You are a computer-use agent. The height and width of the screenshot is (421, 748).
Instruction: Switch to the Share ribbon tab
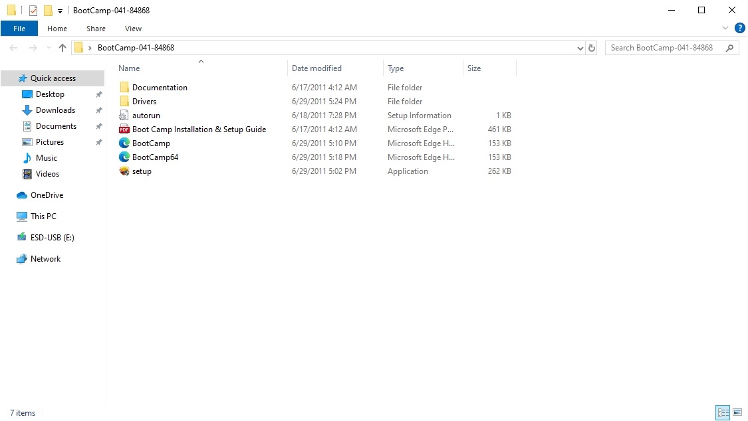point(96,29)
